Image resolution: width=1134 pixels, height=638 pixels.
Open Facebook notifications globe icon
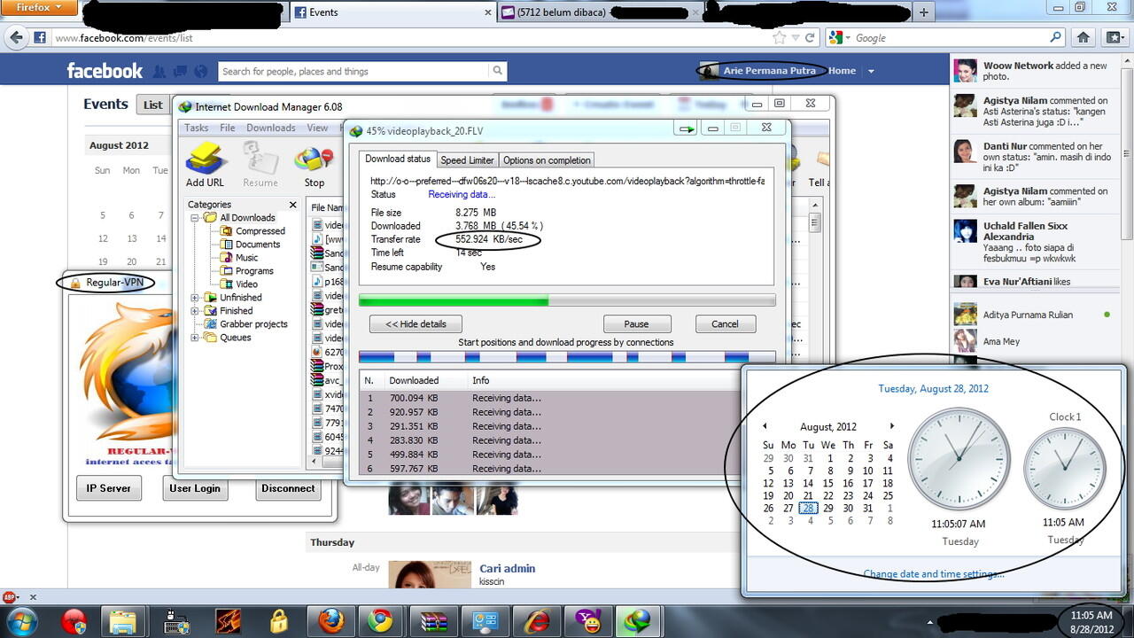click(201, 71)
